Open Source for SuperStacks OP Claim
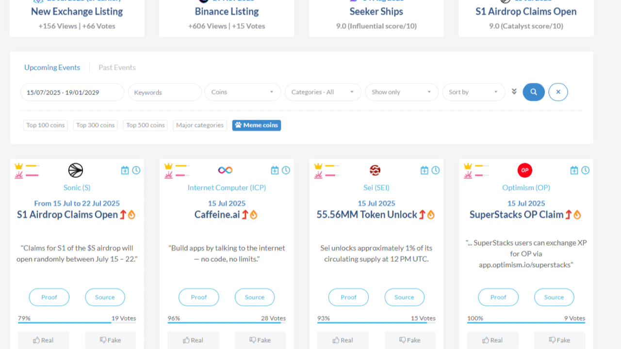Image resolution: width=621 pixels, height=349 pixels. tap(554, 297)
